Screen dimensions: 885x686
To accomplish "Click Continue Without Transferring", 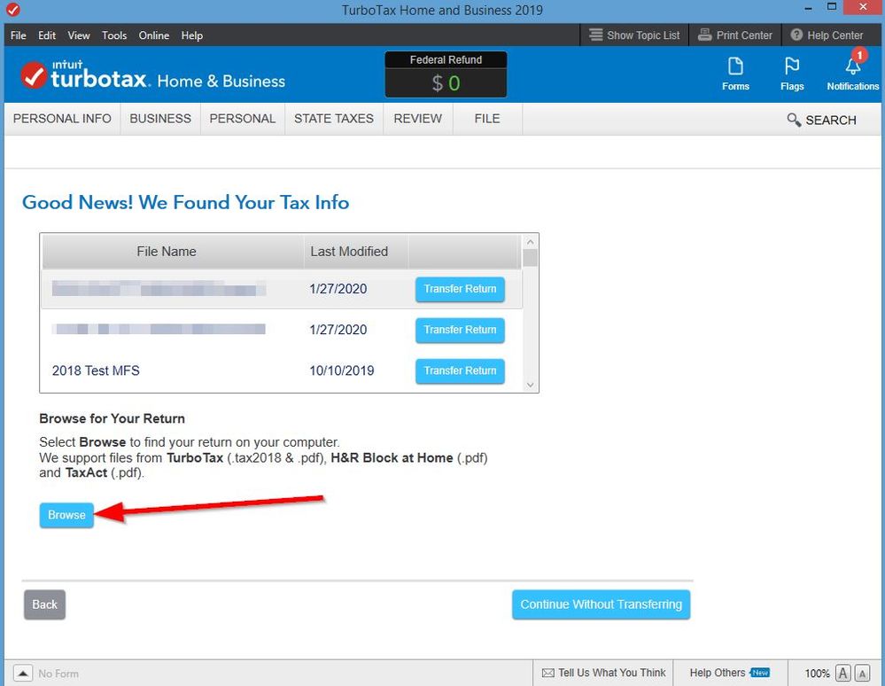I will coord(602,604).
